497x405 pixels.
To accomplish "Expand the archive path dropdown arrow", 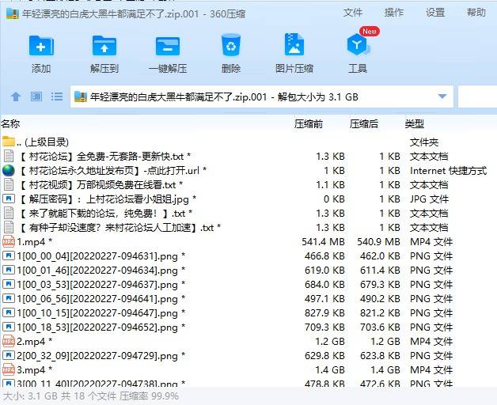I will (442, 97).
